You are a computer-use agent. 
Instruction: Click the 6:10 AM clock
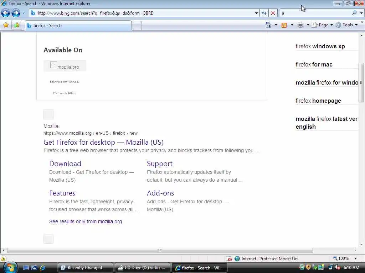351,268
